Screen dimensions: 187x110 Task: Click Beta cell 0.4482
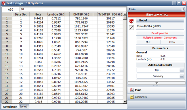click(x=38, y=54)
